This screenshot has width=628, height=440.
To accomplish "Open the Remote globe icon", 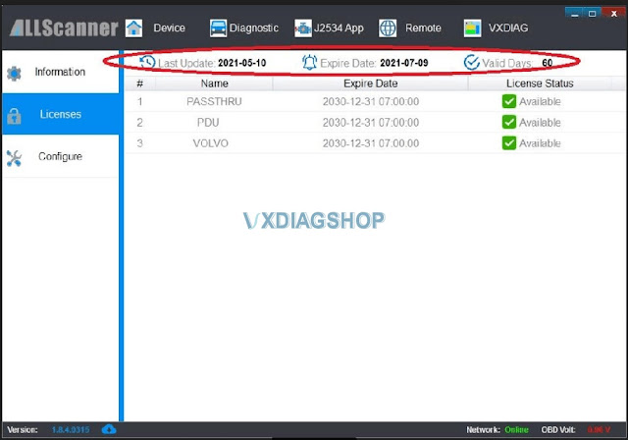I will click(x=388, y=28).
